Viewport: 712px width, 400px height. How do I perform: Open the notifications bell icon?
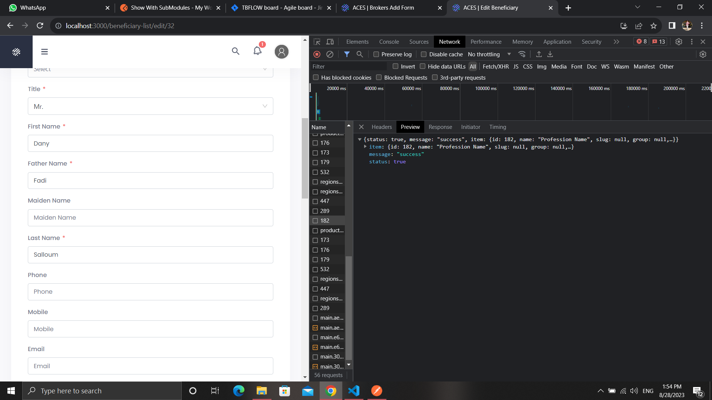(x=257, y=51)
